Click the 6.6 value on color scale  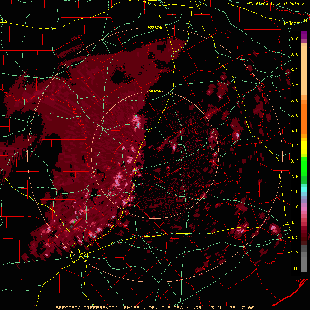pos(294,100)
